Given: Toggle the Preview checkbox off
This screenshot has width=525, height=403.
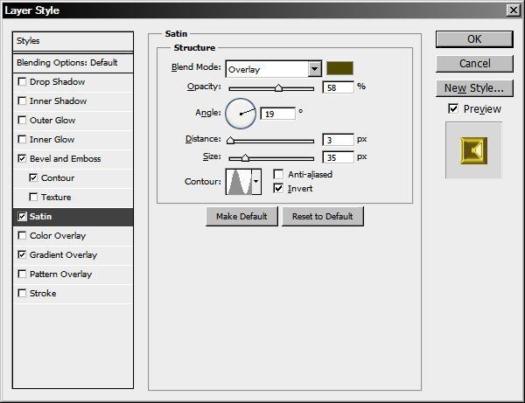Looking at the screenshot, I should [453, 108].
